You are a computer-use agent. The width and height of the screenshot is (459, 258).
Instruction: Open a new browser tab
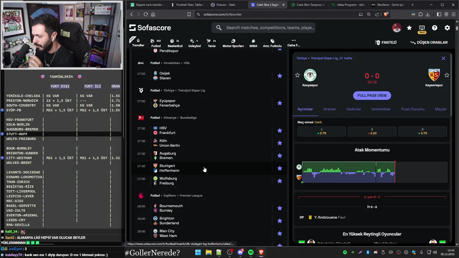coord(412,5)
